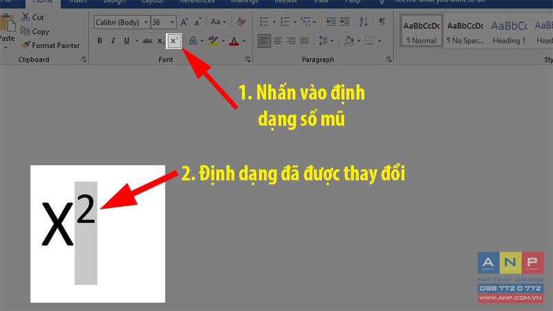The height and width of the screenshot is (311, 553).
Task: Open the Review ribbon tab
Action: pyautogui.click(x=285, y=2)
